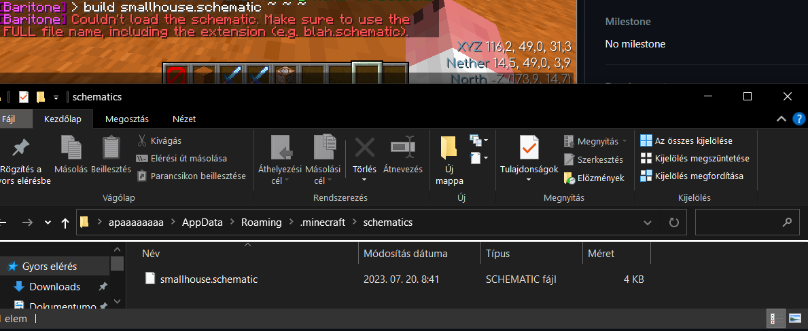This screenshot has width=808, height=331.
Task: Open Tulajdonságok (Properties) checkmark icon
Action: coord(529,147)
